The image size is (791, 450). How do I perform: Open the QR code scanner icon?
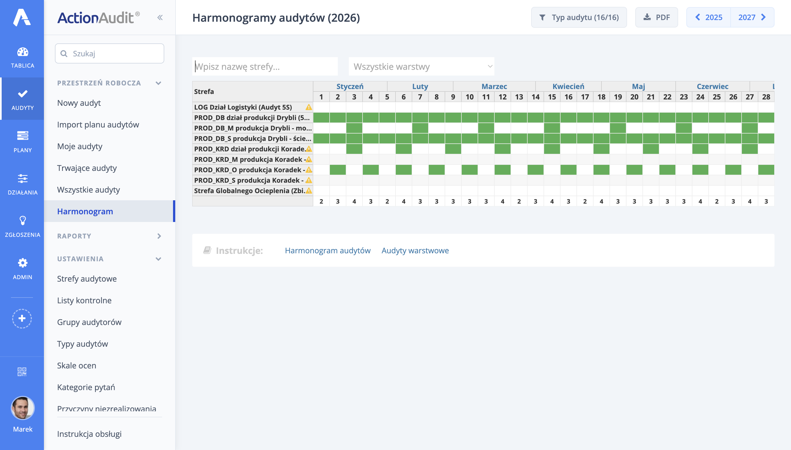[x=22, y=371]
